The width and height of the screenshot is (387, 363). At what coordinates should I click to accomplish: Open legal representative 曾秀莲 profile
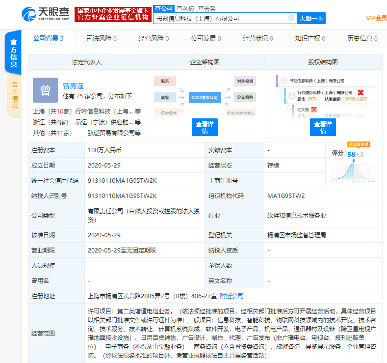pos(73,86)
